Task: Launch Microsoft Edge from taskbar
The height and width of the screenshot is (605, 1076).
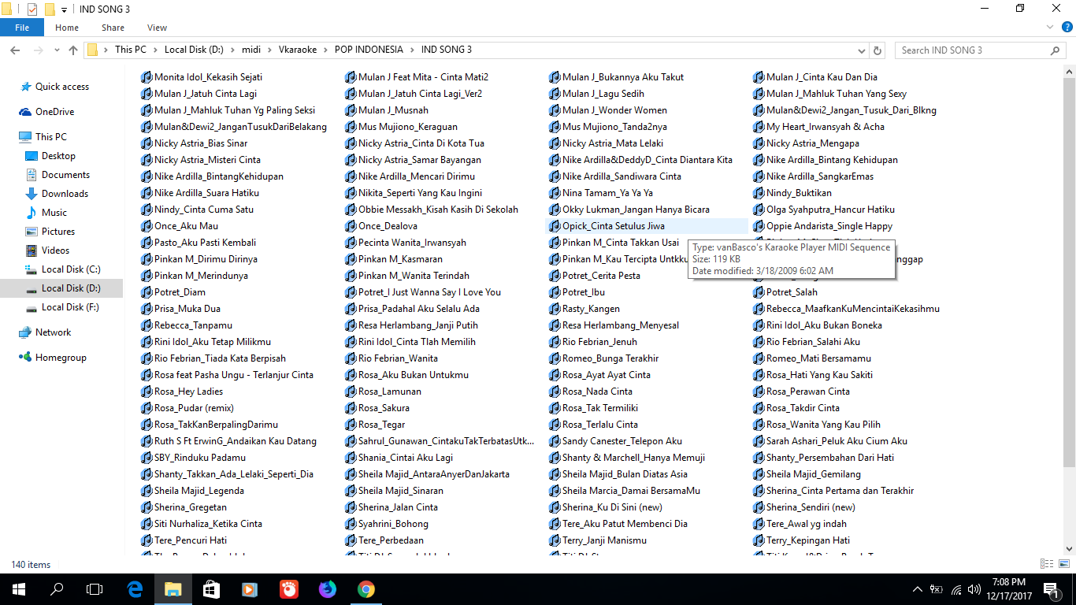Action: click(x=135, y=588)
